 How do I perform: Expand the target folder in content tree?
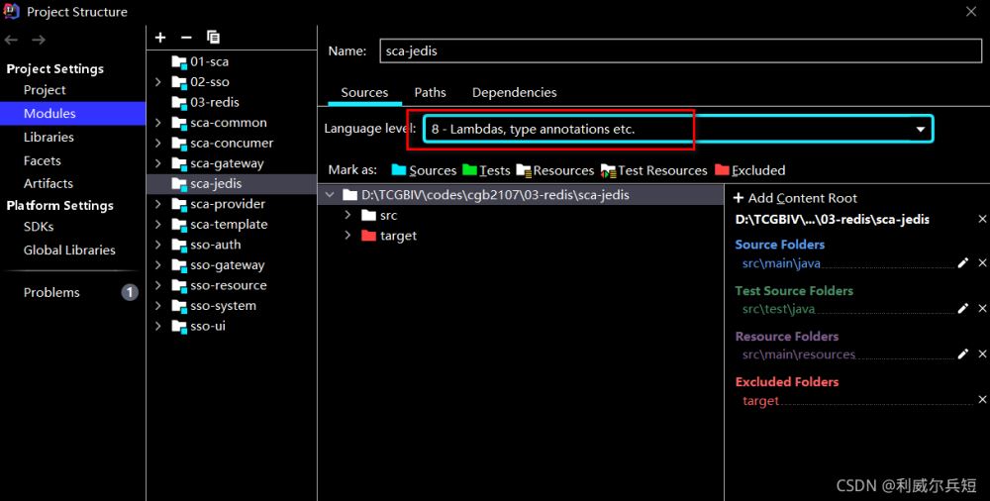tap(347, 236)
